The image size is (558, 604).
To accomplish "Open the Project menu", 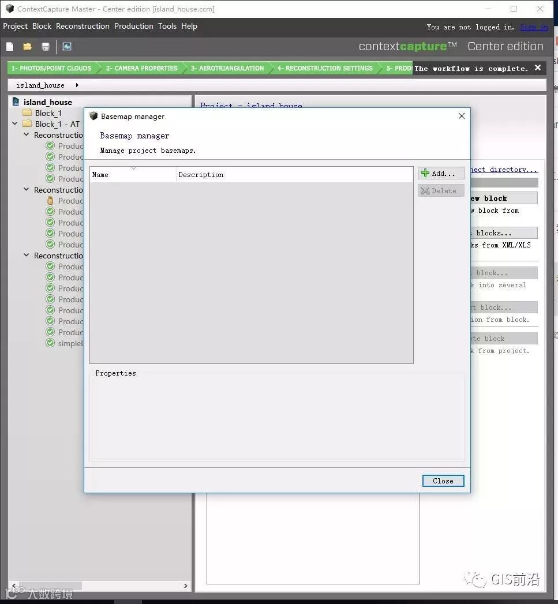I will 16,26.
